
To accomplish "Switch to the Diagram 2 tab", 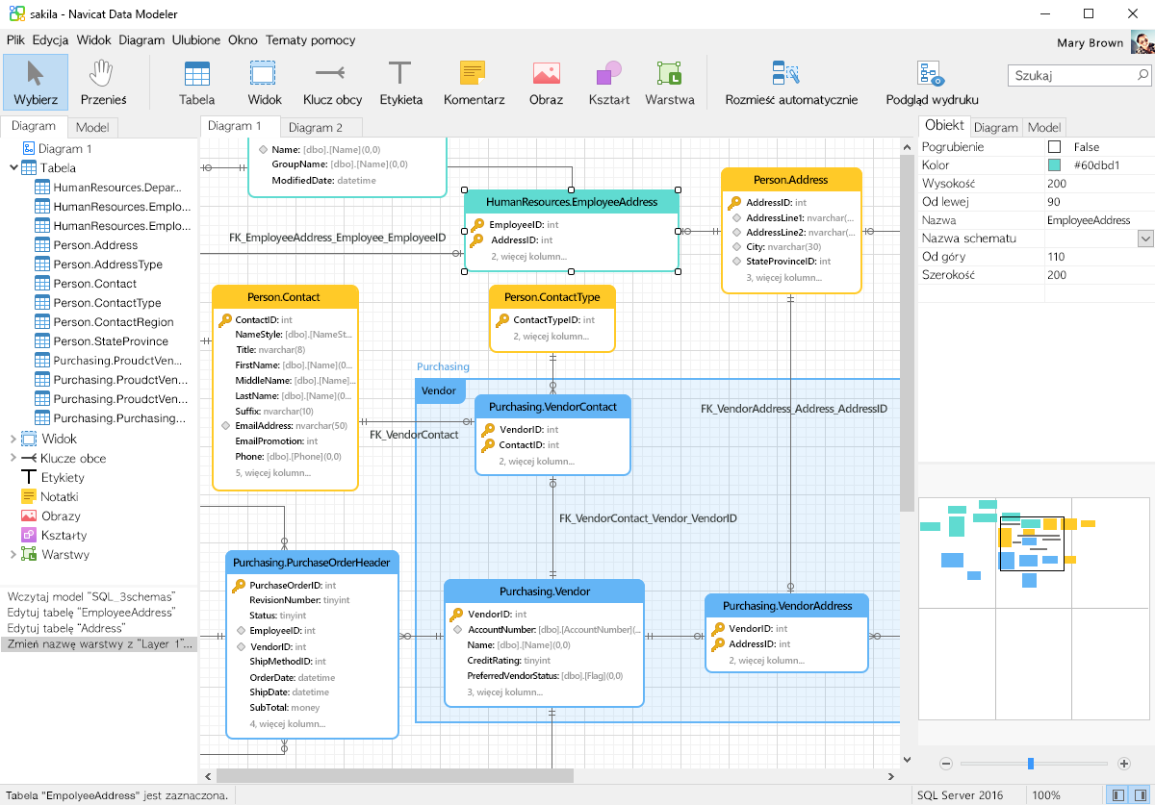I will pyautogui.click(x=318, y=126).
